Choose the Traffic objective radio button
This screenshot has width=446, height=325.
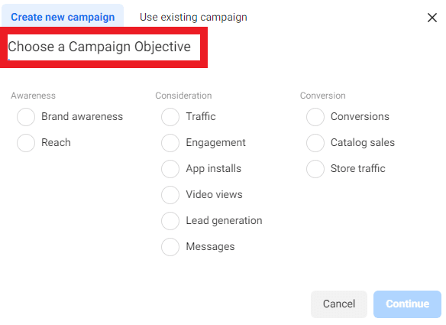pos(170,117)
